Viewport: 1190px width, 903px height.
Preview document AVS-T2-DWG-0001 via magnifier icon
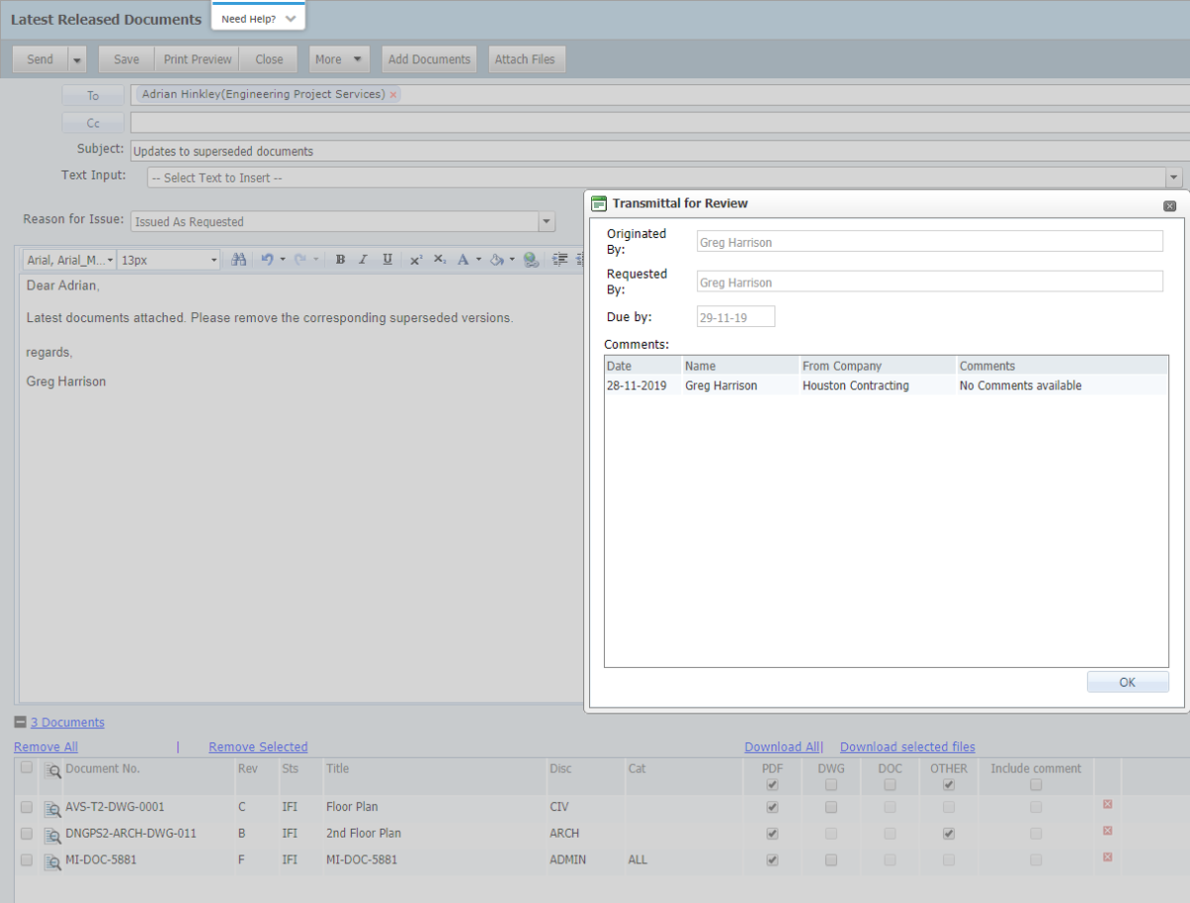pyautogui.click(x=53, y=808)
